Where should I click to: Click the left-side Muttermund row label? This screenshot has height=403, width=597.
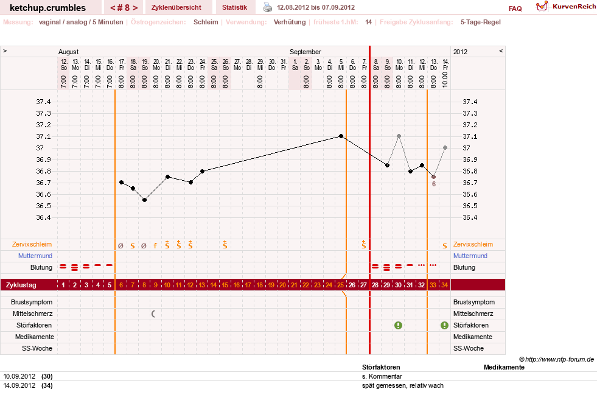click(35, 256)
